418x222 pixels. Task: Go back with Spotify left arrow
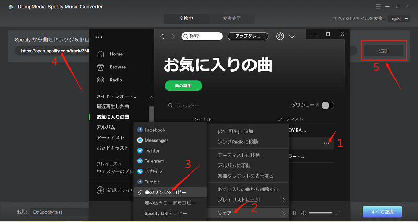point(162,36)
